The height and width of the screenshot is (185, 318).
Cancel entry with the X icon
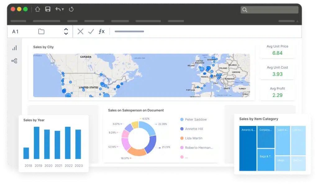pos(80,31)
